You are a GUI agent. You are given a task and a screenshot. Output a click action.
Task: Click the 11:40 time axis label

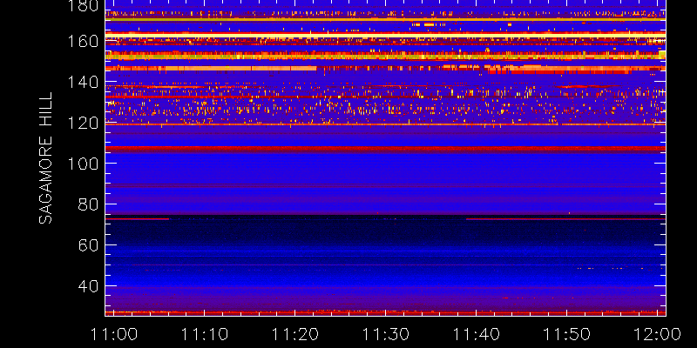tap(476, 334)
